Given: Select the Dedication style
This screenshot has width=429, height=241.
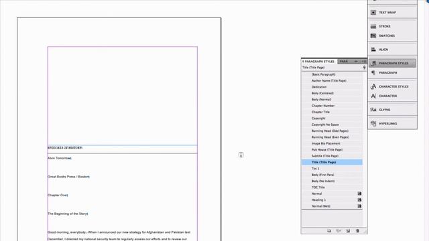Looking at the screenshot, I should [332, 87].
